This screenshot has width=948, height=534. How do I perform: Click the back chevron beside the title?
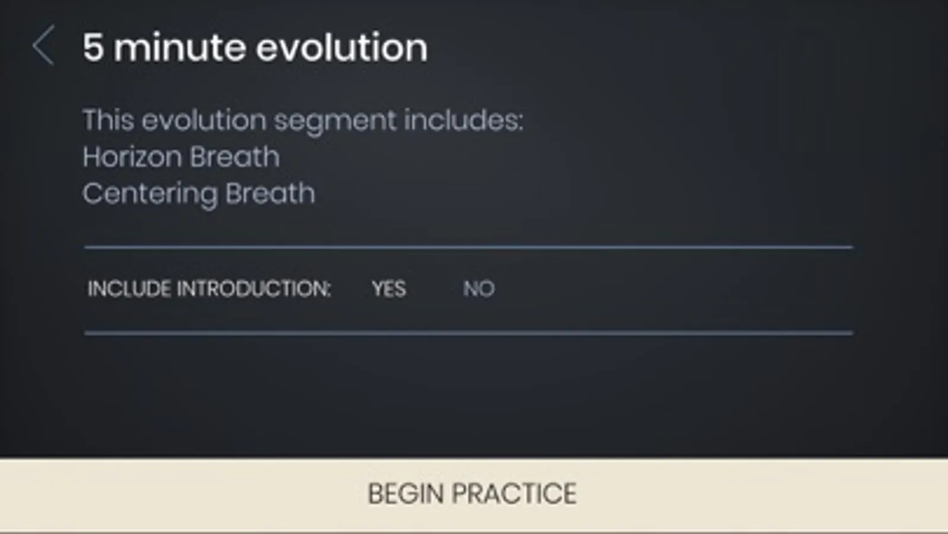coord(43,46)
